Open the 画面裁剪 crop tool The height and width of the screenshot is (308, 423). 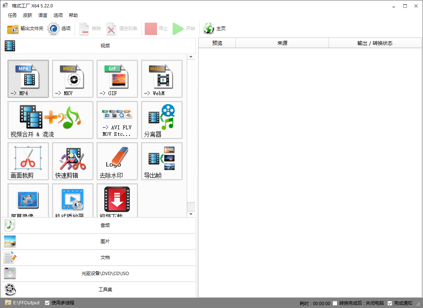click(28, 161)
